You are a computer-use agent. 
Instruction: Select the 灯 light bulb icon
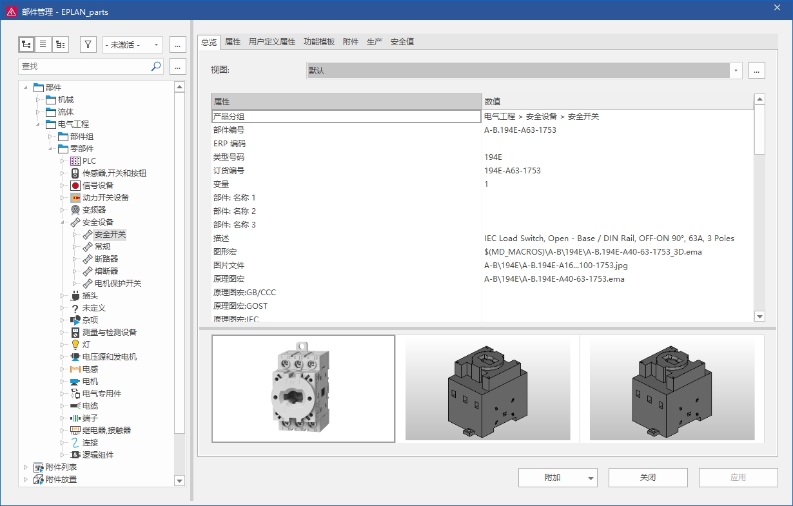pyautogui.click(x=75, y=345)
